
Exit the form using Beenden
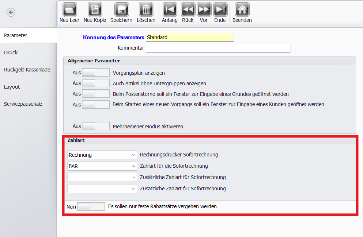pos(242,9)
